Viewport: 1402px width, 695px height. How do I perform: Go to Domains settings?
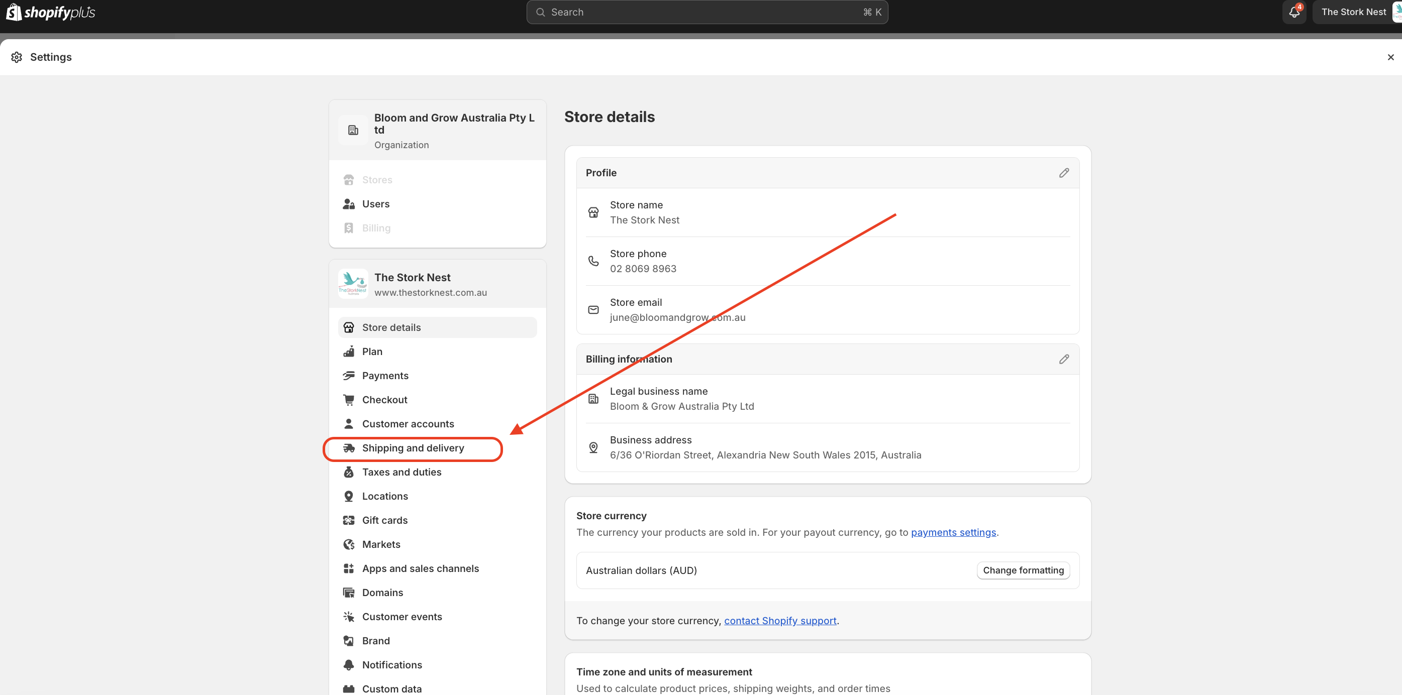[438, 593]
